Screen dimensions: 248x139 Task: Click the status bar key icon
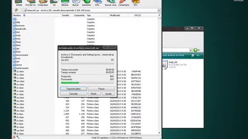pyautogui.click(x=17, y=137)
